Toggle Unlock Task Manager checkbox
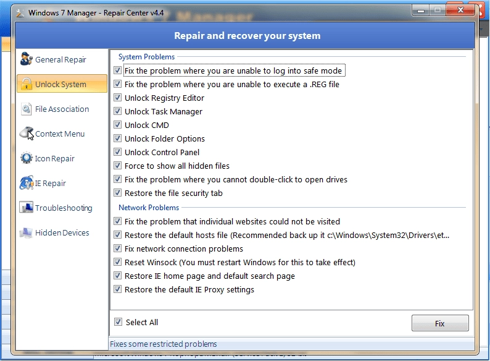The height and width of the screenshot is (361, 490). pos(117,111)
